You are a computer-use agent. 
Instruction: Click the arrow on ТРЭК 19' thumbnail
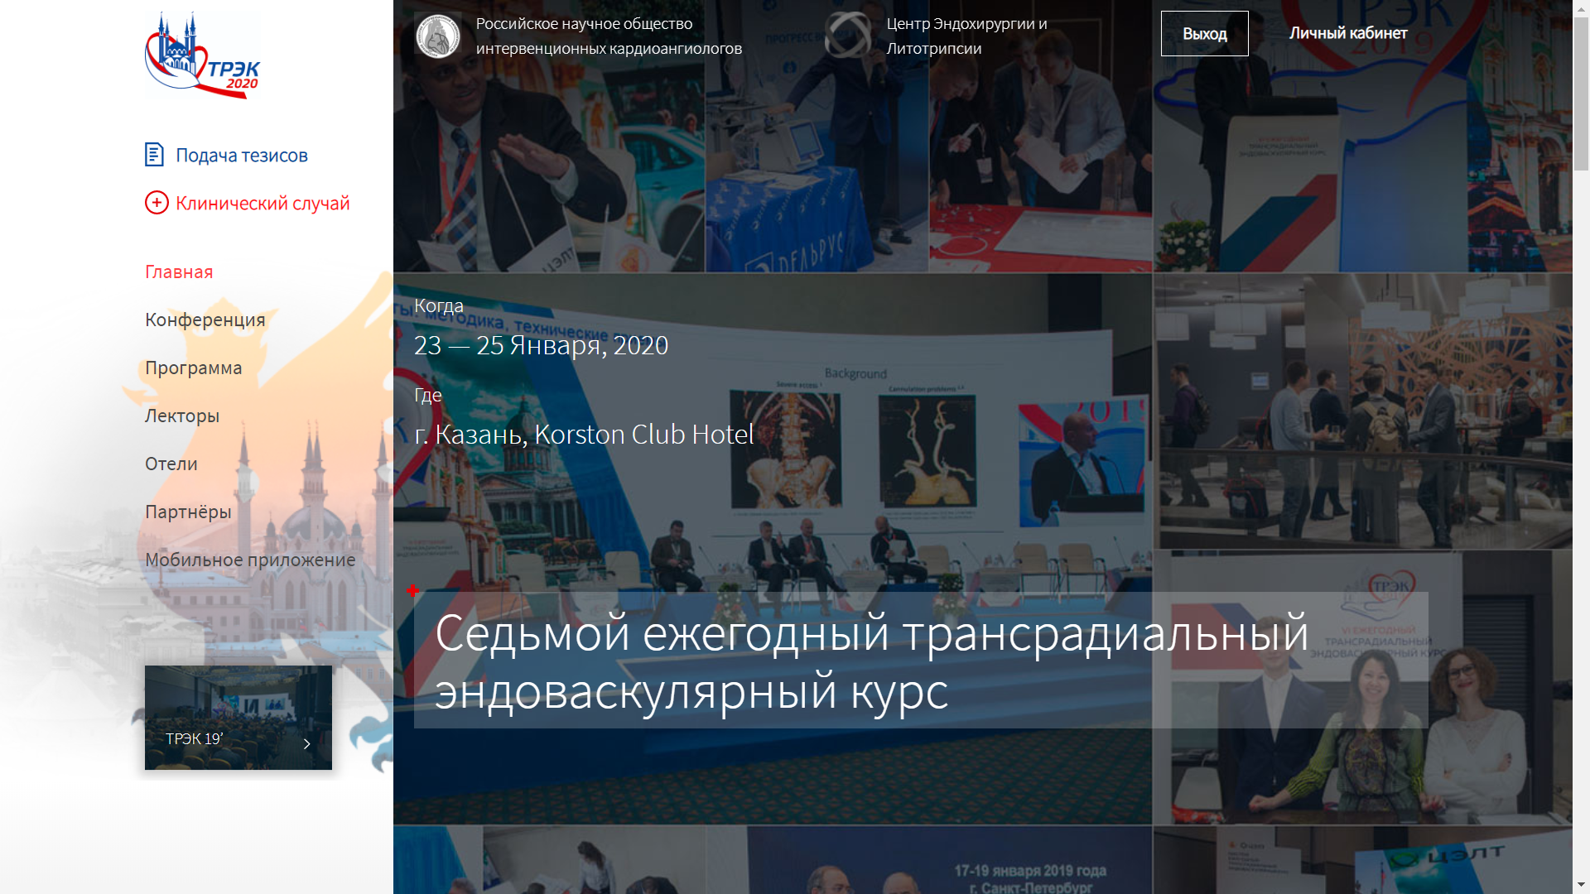307,743
